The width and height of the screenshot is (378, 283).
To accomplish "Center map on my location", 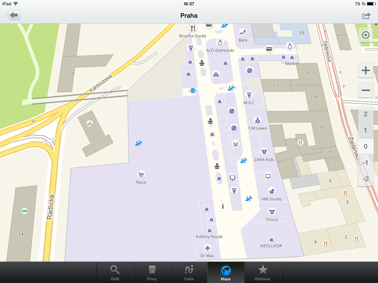I will tap(365, 35).
